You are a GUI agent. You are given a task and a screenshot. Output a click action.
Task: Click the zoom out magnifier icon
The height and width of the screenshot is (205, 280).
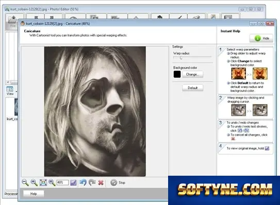[x=25, y=182]
